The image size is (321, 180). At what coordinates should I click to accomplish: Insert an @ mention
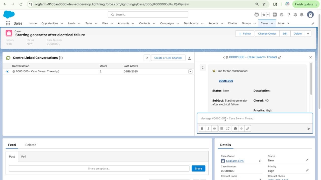pyautogui.click(x=242, y=128)
